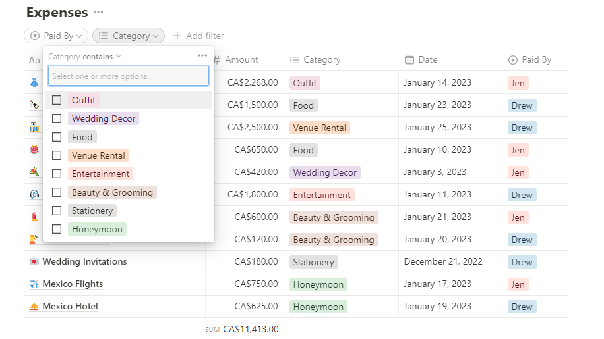Open filter popup three-dot options menu
The height and width of the screenshot is (339, 604).
click(202, 56)
